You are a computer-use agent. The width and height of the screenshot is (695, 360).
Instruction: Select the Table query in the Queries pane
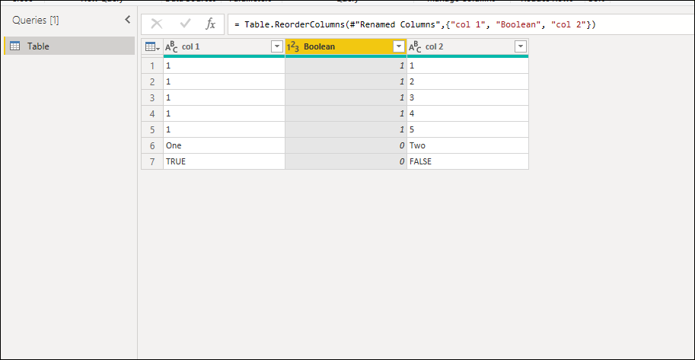point(69,46)
